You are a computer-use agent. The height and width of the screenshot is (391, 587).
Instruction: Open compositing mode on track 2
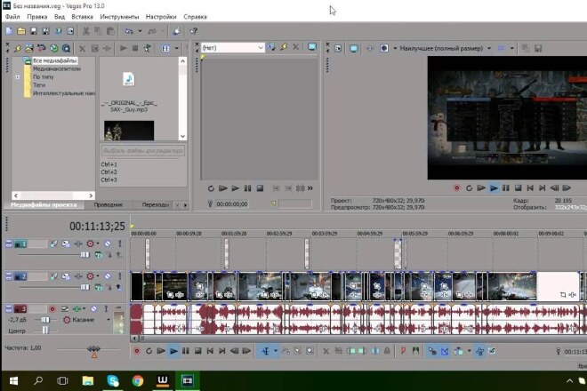click(x=99, y=287)
